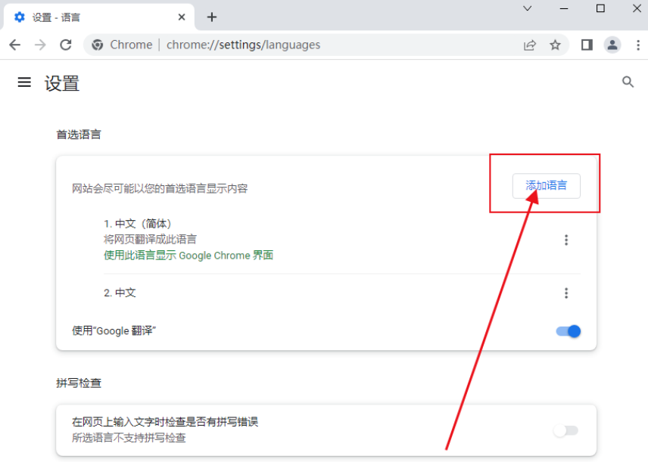Reload the page
This screenshot has height=462, width=648.
click(x=66, y=45)
